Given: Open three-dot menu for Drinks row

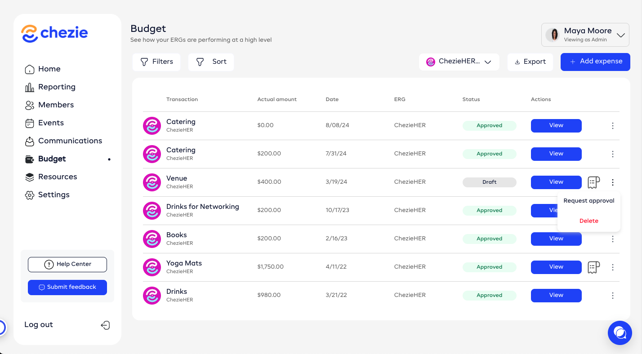Looking at the screenshot, I should [612, 296].
